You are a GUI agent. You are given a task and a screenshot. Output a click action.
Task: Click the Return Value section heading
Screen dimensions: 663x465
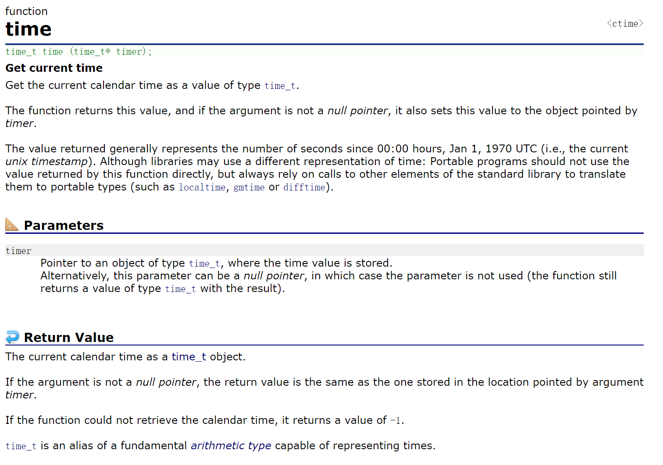(69, 338)
